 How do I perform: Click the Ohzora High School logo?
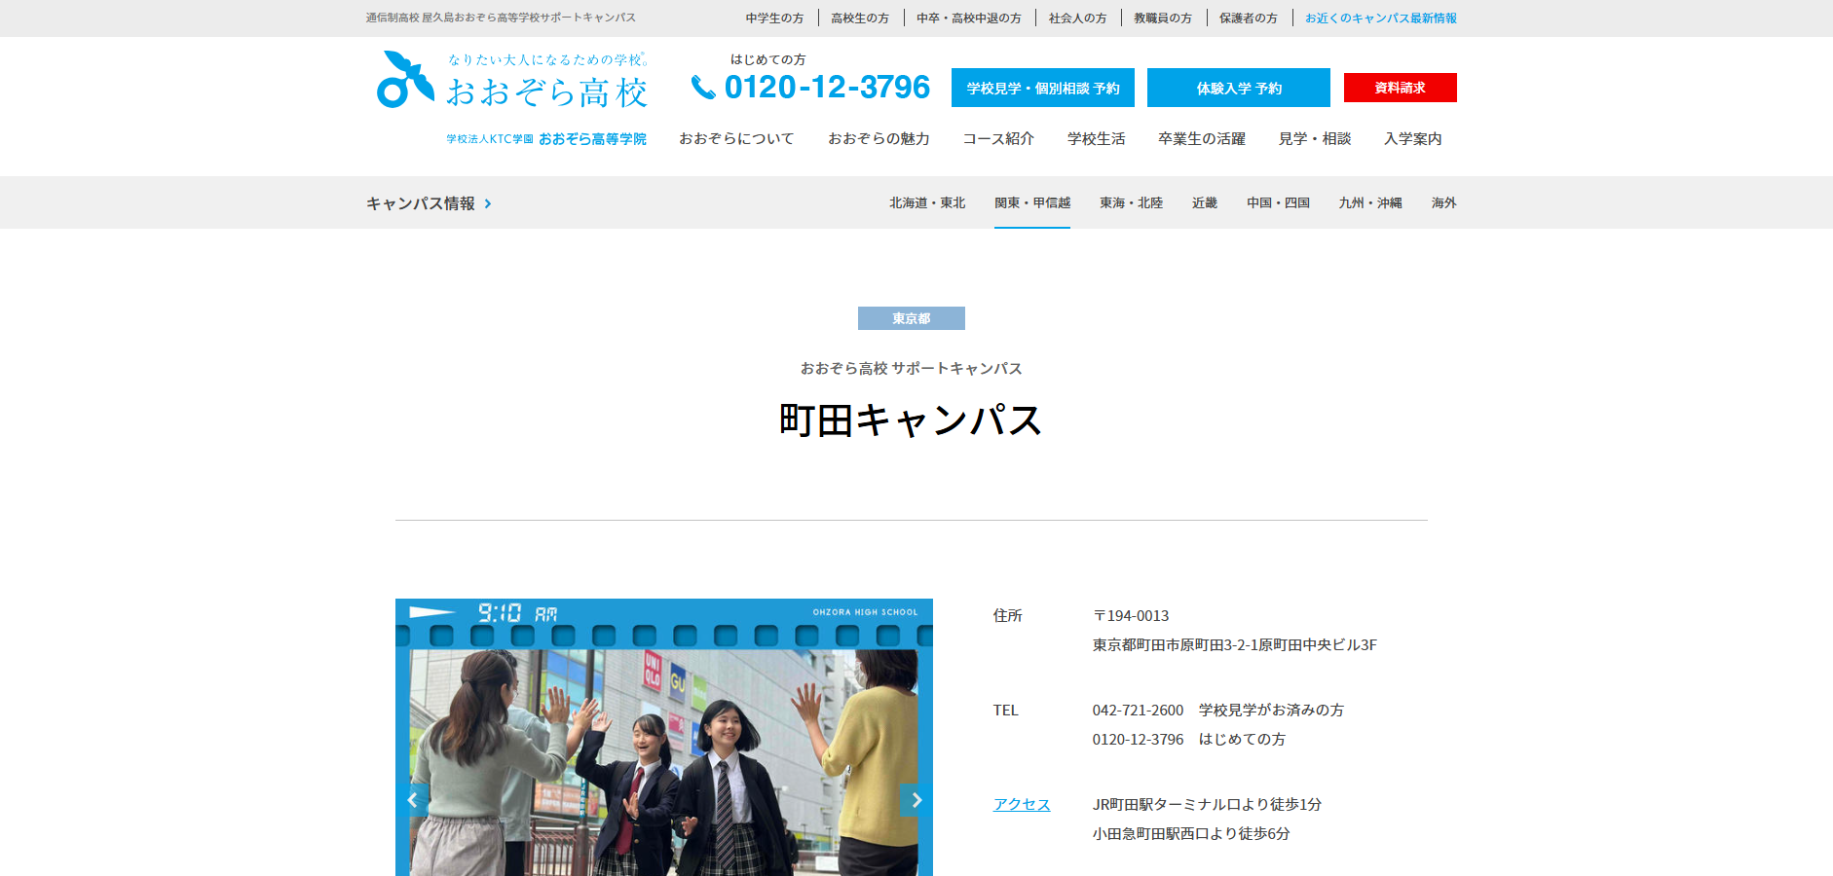coord(512,81)
